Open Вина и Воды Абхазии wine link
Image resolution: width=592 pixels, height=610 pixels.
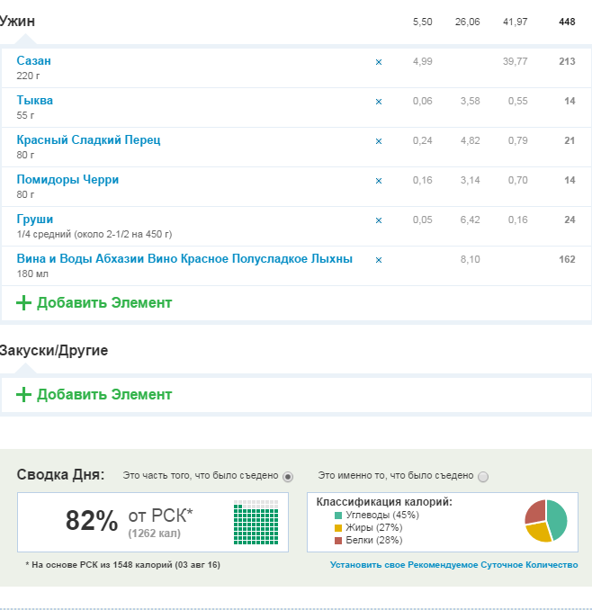184,258
